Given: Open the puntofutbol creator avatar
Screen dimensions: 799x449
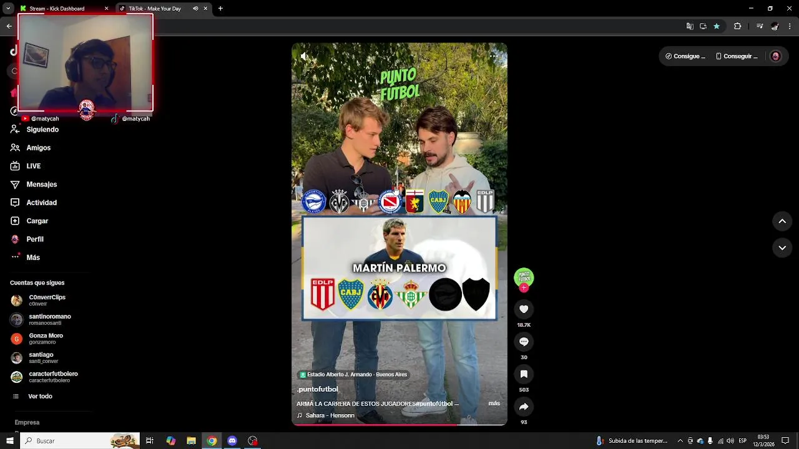Looking at the screenshot, I should point(524,278).
